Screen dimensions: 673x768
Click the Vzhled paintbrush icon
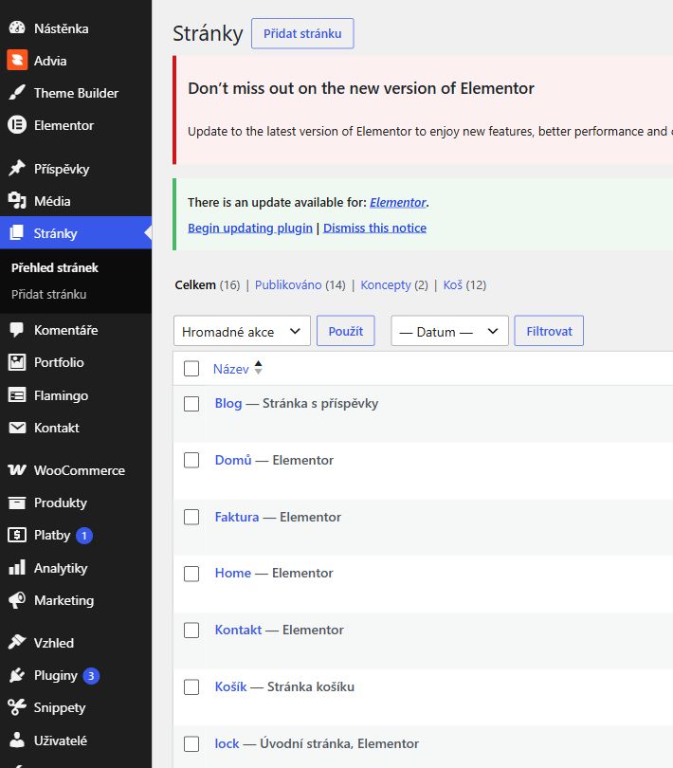click(x=17, y=643)
